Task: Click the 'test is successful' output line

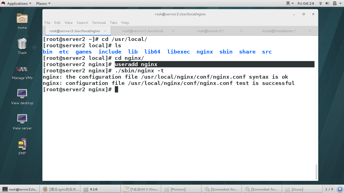Action: coord(168,83)
